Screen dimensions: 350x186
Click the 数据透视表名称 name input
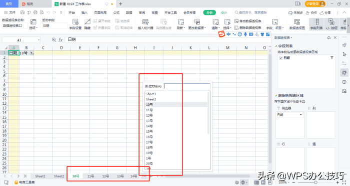14,26
